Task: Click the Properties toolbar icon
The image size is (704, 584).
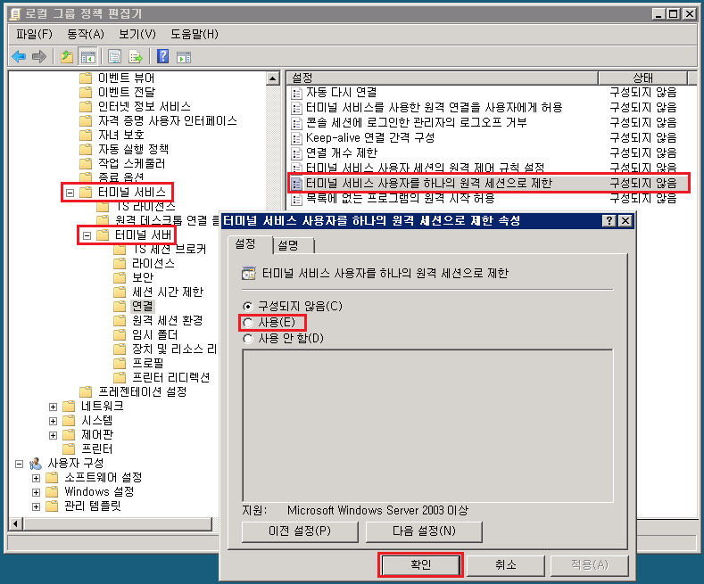Action: pyautogui.click(x=114, y=56)
